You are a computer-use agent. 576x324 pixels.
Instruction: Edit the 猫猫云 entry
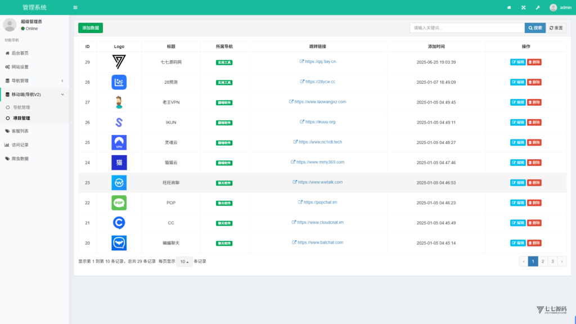pyautogui.click(x=518, y=163)
